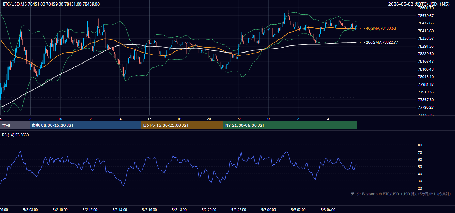Image resolution: width=455 pixels, height=213 pixels.
Task: Click the Bitstamp data source note
Action: coord(401,194)
